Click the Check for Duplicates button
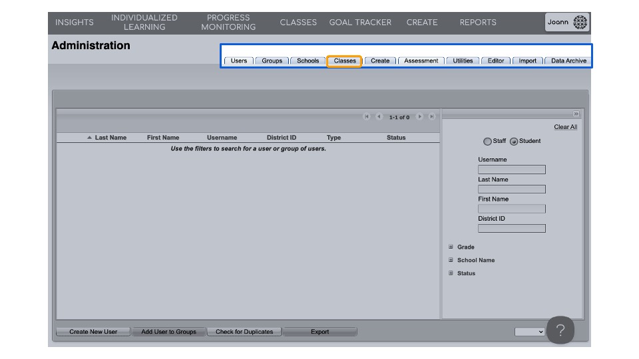The height and width of the screenshot is (359, 639). click(244, 332)
